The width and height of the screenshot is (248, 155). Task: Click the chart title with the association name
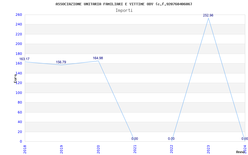(124, 4)
